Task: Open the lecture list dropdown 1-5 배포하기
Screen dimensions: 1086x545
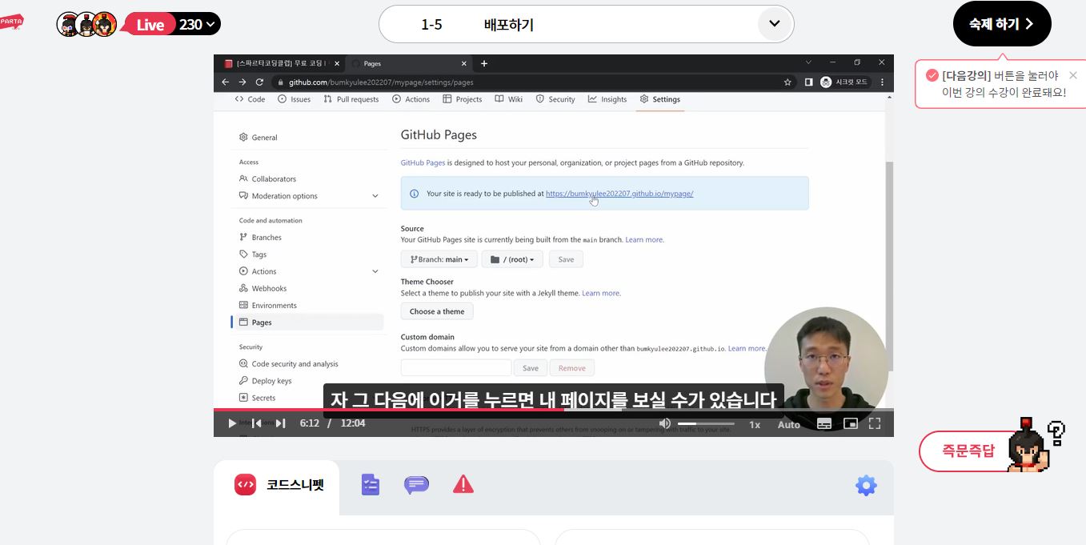Action: tap(586, 24)
